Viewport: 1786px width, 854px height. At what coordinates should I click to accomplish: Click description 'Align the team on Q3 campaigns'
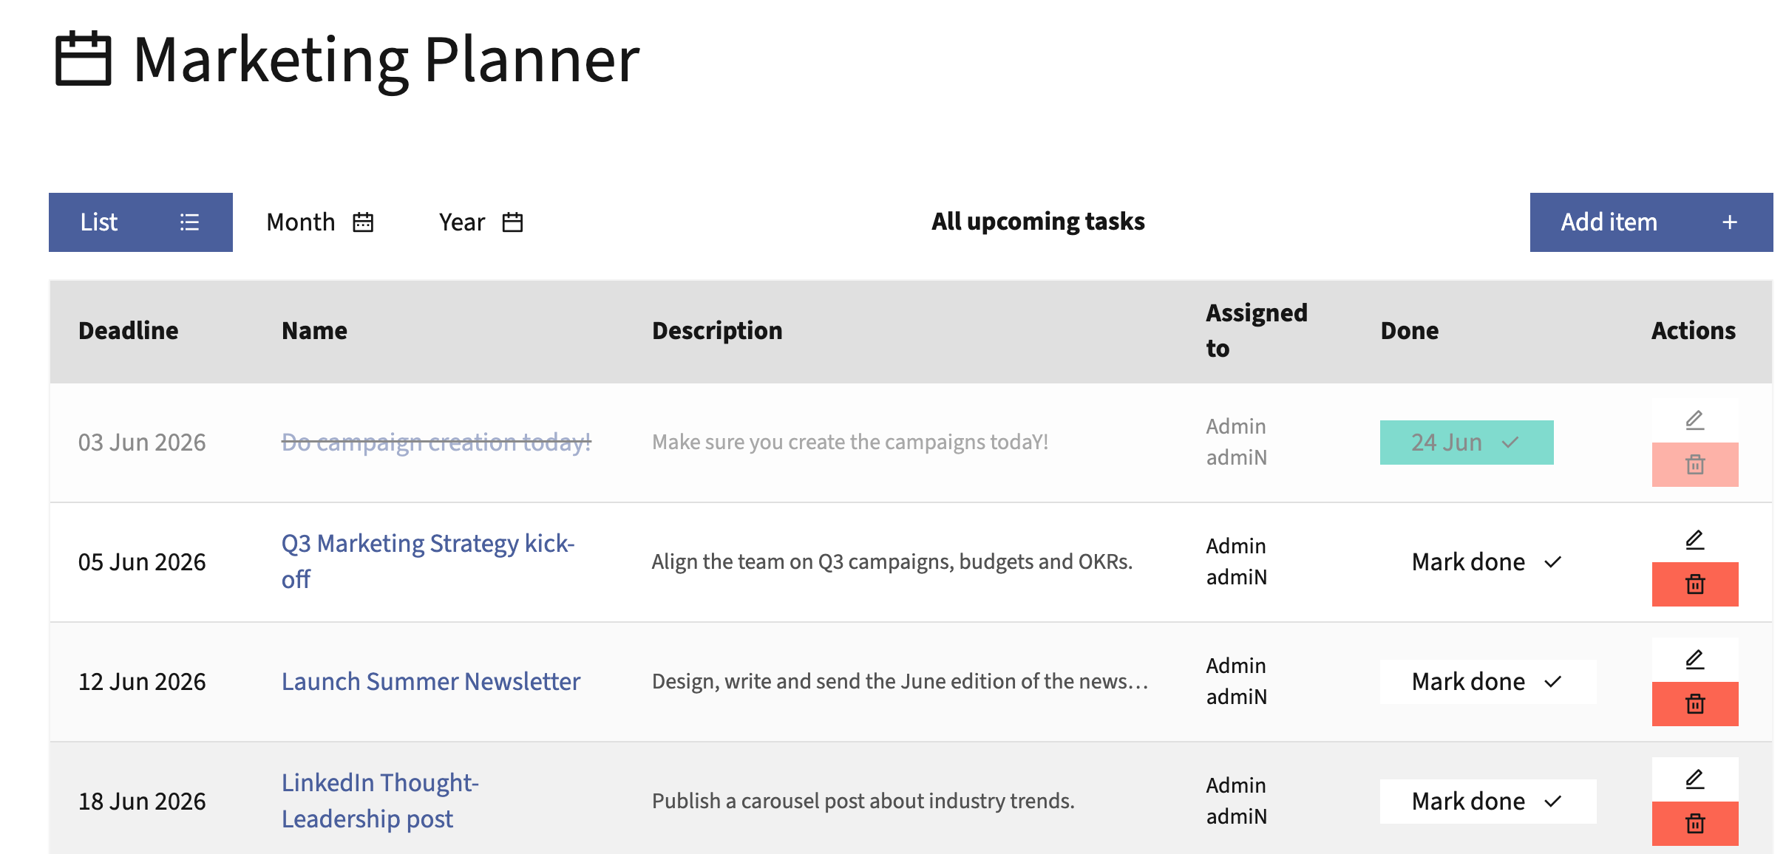[892, 562]
